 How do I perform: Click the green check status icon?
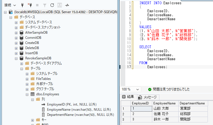(x=150, y=89)
